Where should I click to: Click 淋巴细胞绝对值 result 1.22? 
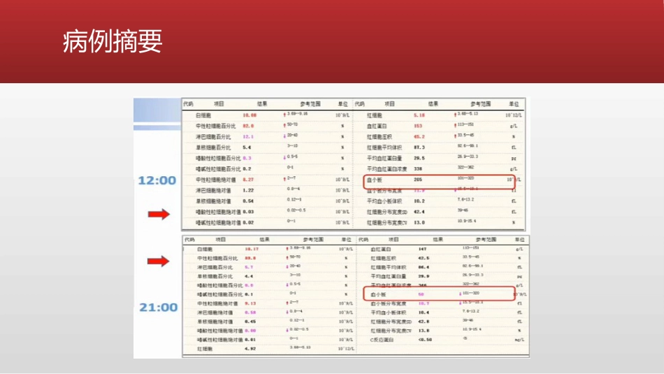tap(248, 191)
